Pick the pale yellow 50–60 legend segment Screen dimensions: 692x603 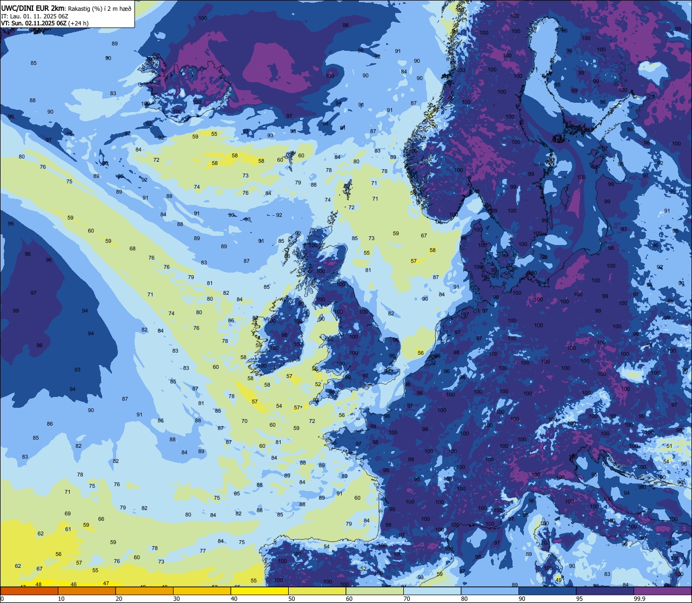coord(317,591)
